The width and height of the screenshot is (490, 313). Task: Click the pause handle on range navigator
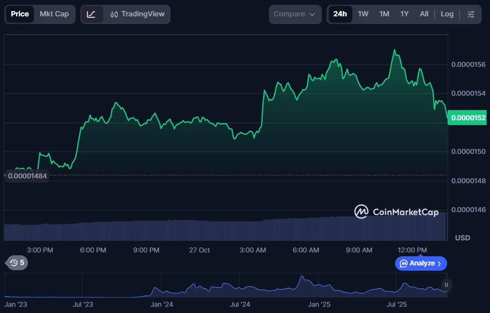pyautogui.click(x=446, y=285)
